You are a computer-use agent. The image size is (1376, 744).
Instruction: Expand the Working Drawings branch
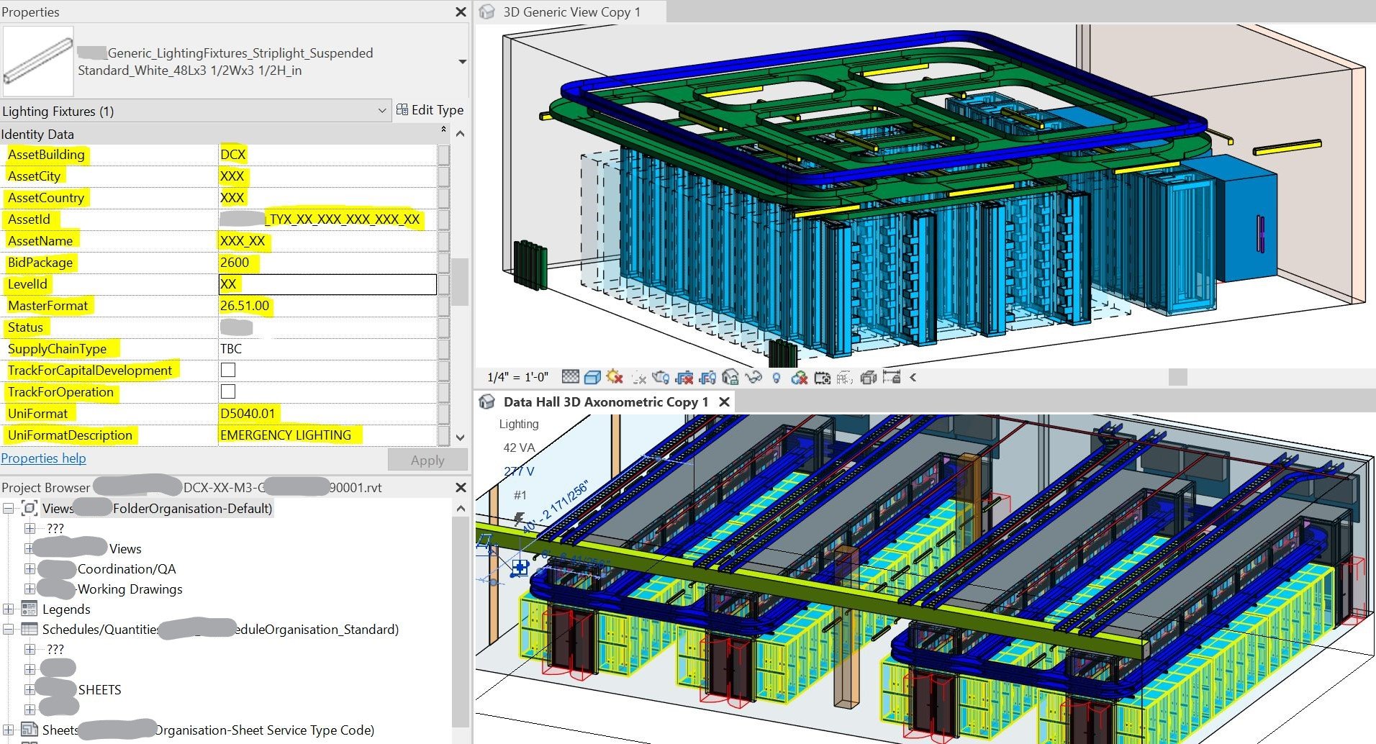pyautogui.click(x=30, y=589)
